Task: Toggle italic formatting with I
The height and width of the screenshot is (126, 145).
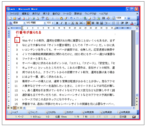Action: pyautogui.click(x=62, y=23)
